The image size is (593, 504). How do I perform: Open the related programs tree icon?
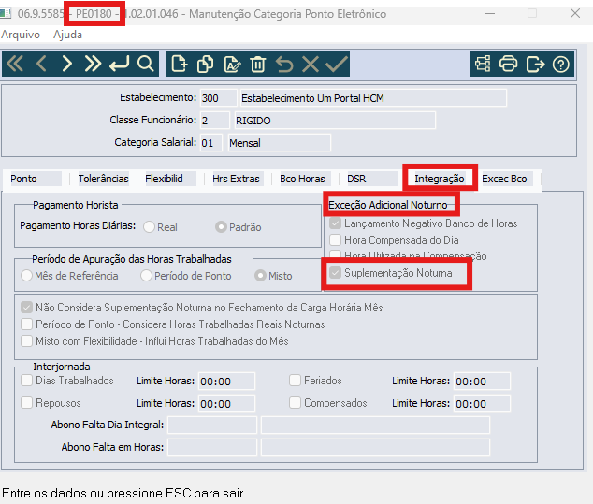[483, 64]
